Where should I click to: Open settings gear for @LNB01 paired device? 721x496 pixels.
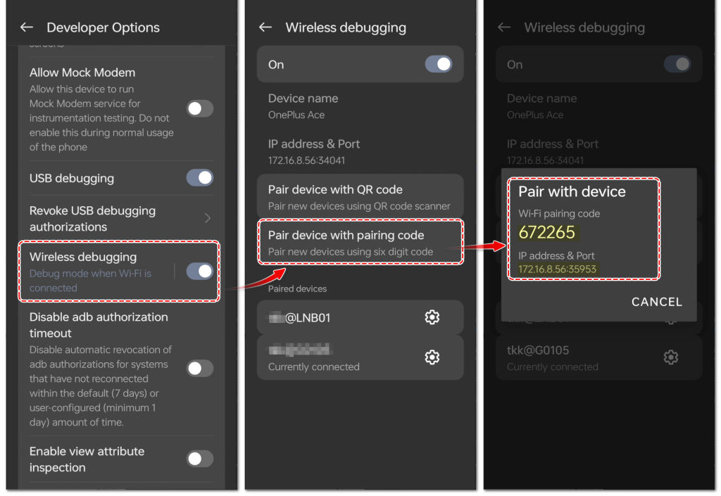click(x=432, y=317)
